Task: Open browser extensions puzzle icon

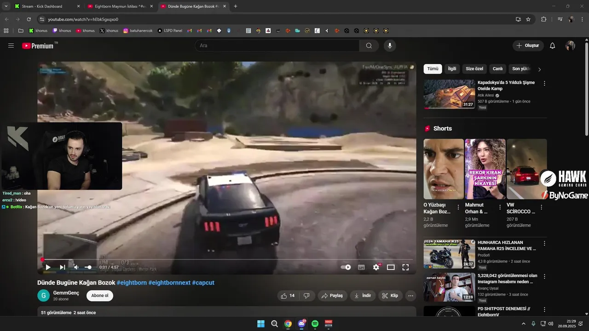Action: tap(543, 19)
